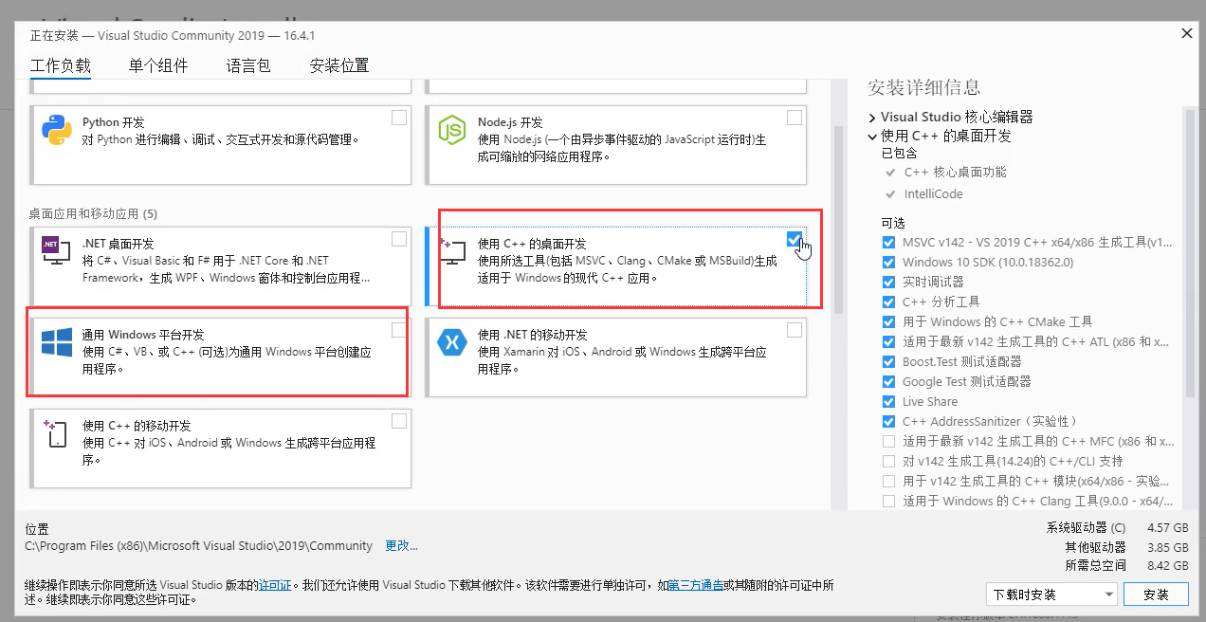Open the 第三方通告 notices link
The image size is (1206, 622).
point(696,585)
